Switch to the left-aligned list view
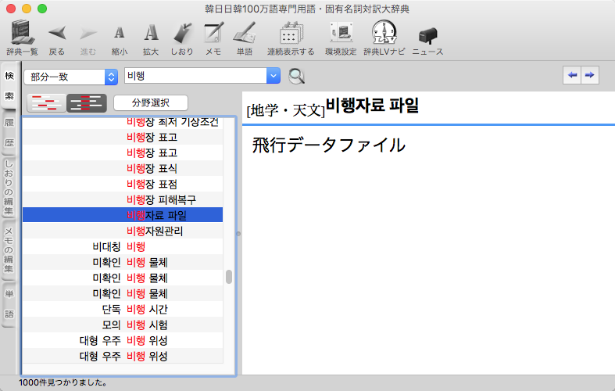 tap(46, 103)
